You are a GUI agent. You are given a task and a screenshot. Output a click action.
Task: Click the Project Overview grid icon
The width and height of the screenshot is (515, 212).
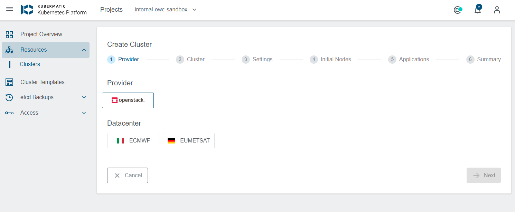click(x=9, y=34)
